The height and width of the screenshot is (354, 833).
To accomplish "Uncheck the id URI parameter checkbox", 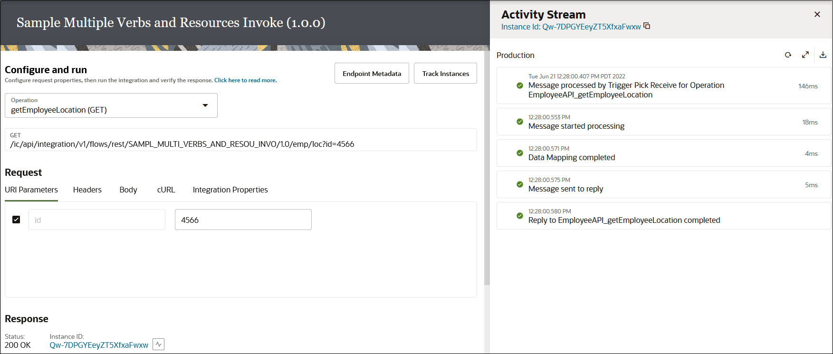I will pyautogui.click(x=16, y=220).
